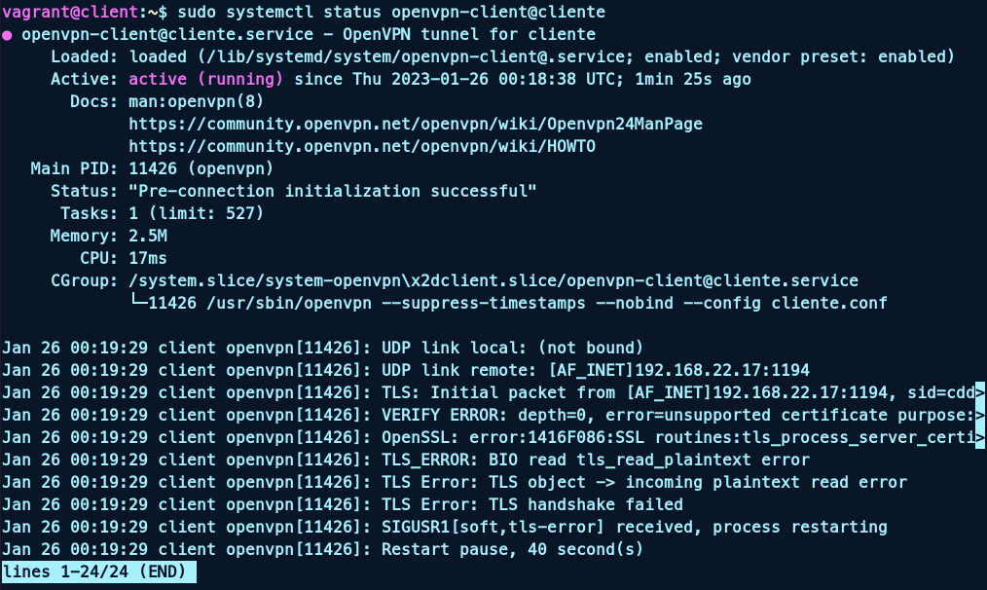Click the CGroup slice path
The height and width of the screenshot is (590, 987).
(493, 280)
